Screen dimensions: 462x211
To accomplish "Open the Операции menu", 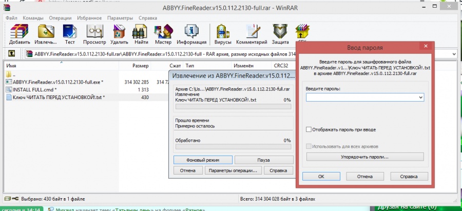I will coord(60,18).
